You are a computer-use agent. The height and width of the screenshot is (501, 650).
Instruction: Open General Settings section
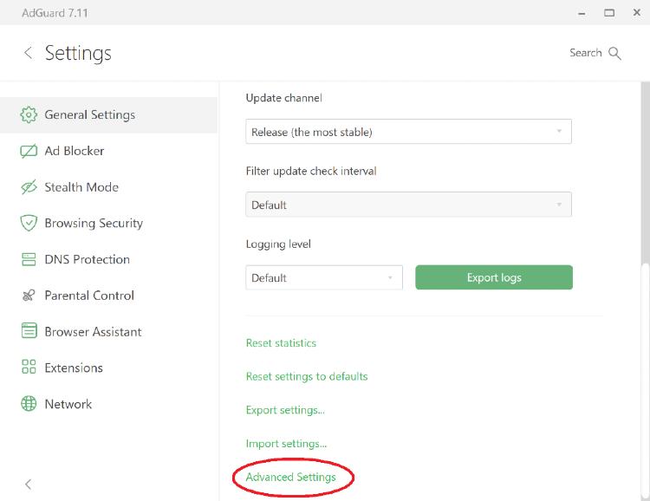point(108,115)
